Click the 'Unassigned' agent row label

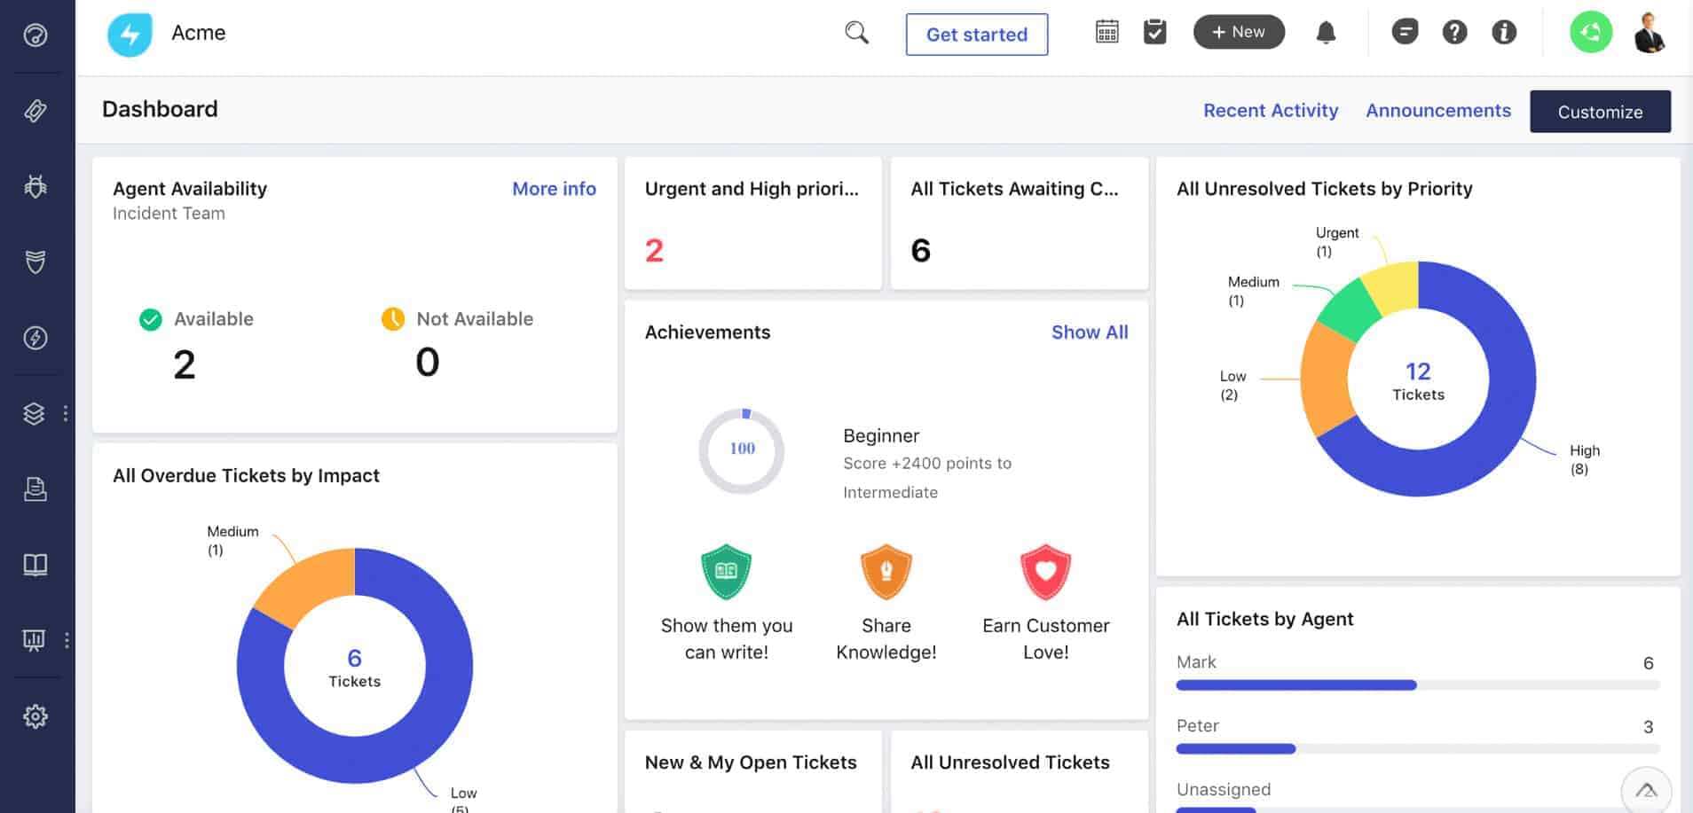(x=1223, y=789)
